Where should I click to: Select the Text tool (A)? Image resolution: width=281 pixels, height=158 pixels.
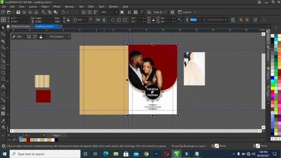3,86
